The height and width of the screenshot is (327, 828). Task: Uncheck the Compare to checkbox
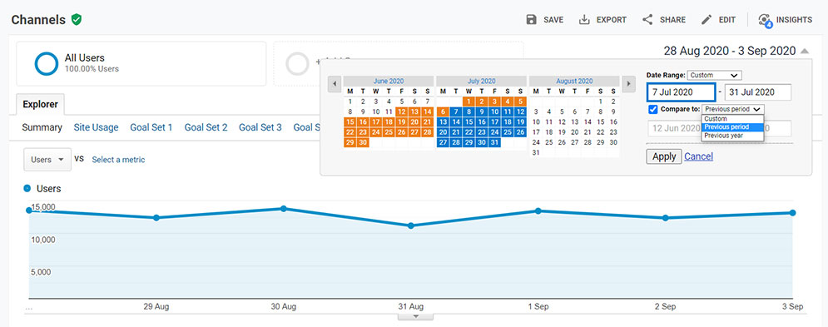tap(652, 109)
